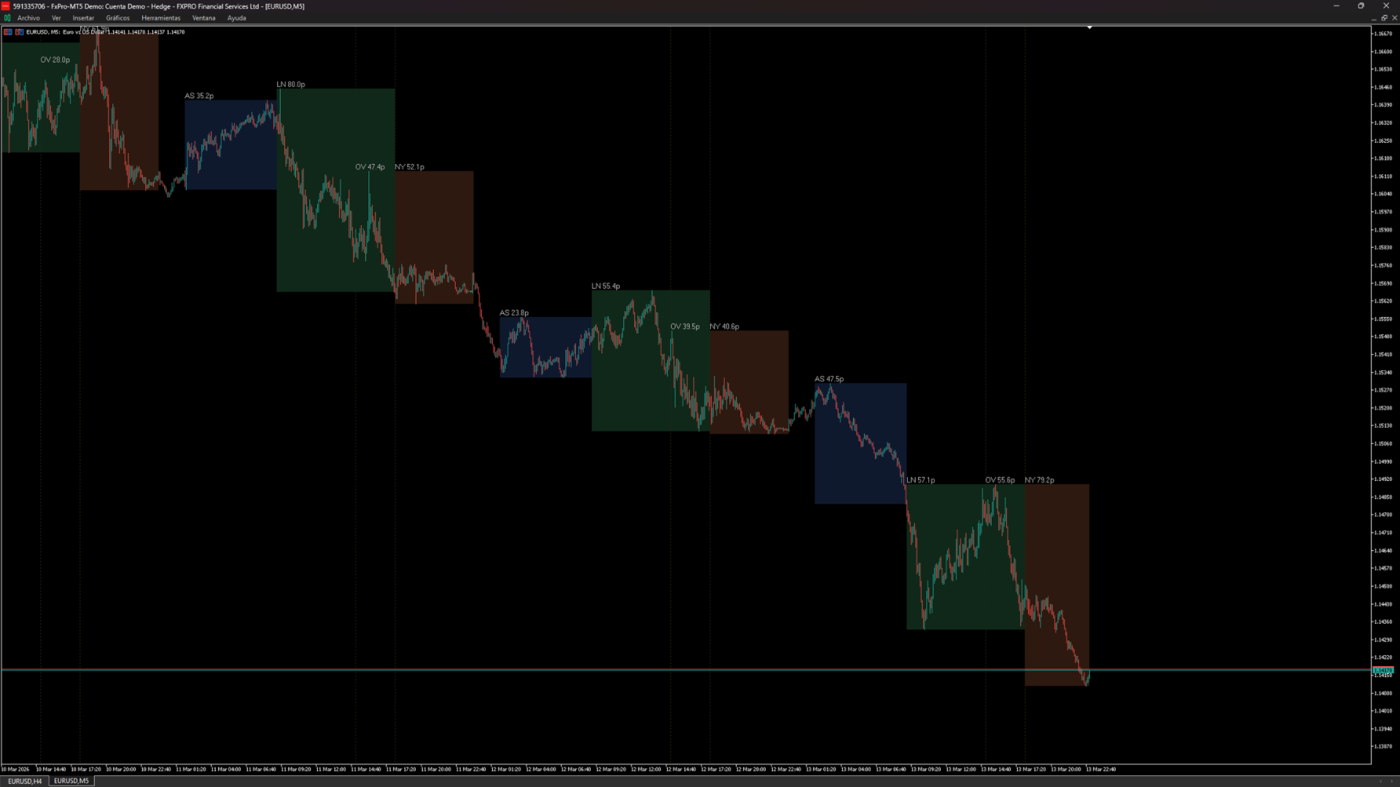The height and width of the screenshot is (787, 1400).
Task: Switch to the EURUSD,H4 chart tab
Action: (x=25, y=781)
